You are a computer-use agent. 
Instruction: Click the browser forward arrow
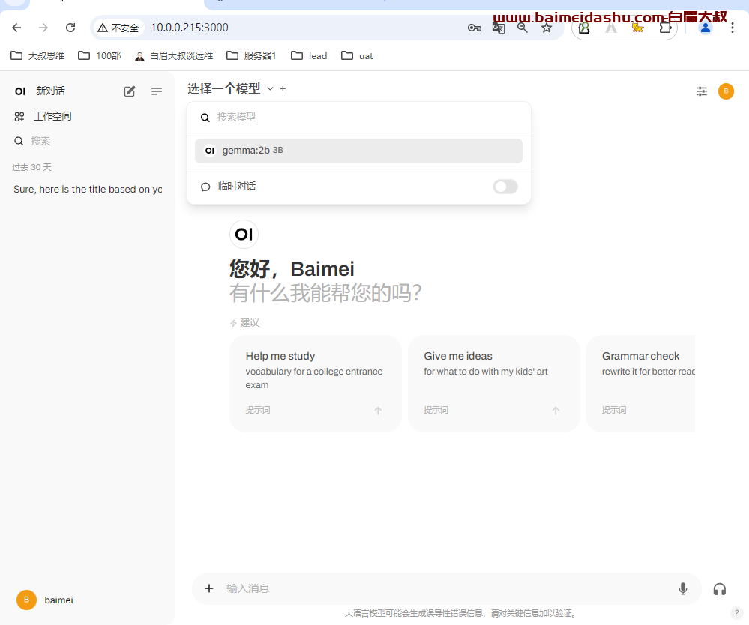pos(43,28)
